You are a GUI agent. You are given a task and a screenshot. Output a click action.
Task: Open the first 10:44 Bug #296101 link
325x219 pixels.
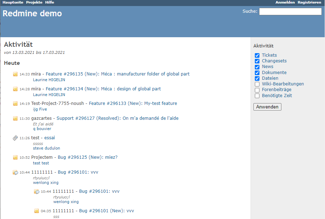tap(78, 172)
